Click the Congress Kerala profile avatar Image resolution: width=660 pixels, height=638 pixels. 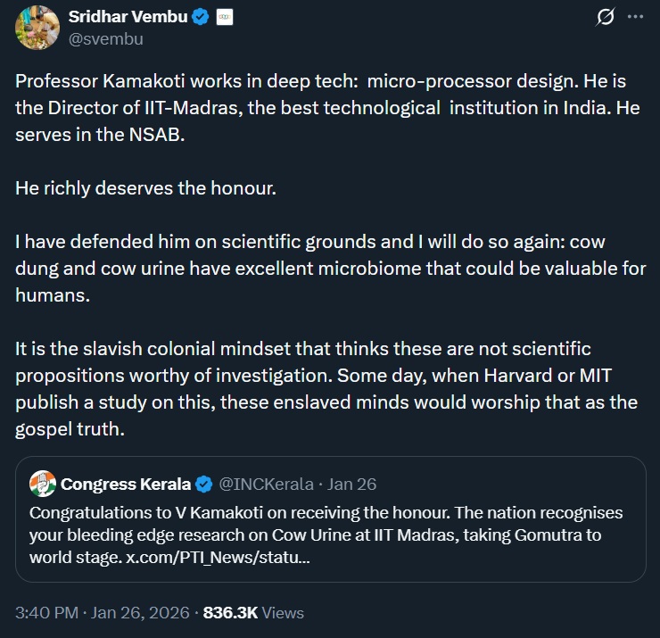click(41, 484)
